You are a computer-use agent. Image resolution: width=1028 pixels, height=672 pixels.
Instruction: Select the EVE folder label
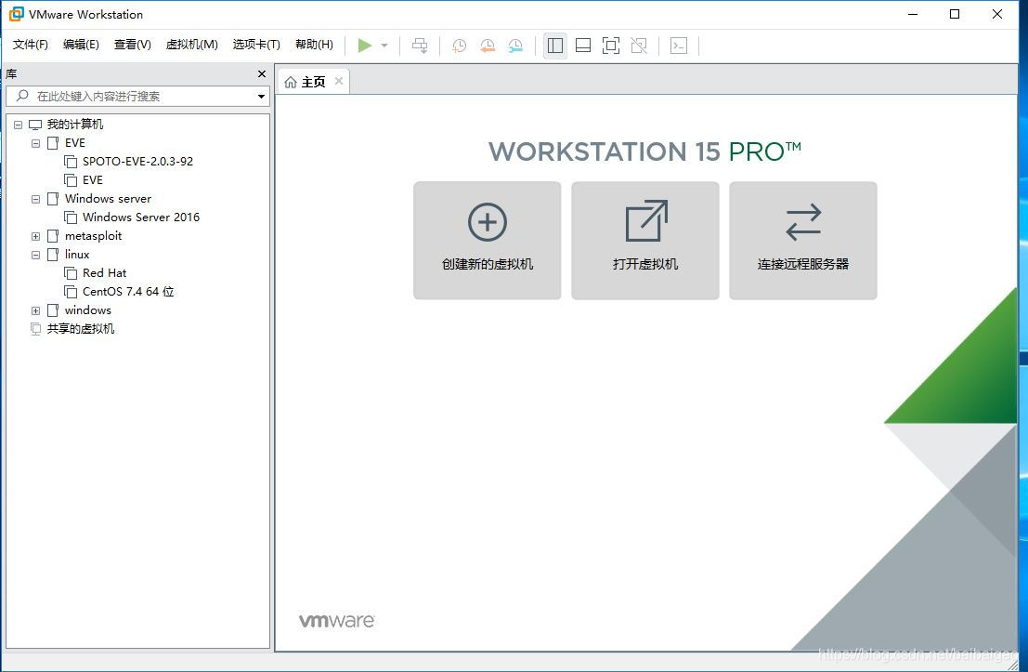74,142
